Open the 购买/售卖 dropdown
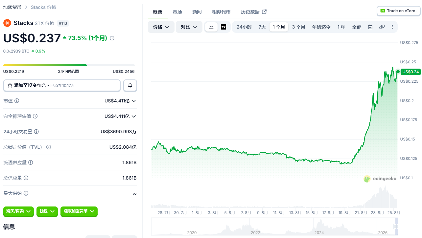 pos(18,211)
